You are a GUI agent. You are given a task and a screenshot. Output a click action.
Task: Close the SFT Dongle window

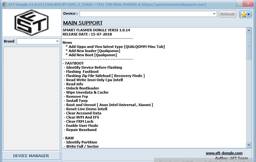pyautogui.click(x=248, y=4)
